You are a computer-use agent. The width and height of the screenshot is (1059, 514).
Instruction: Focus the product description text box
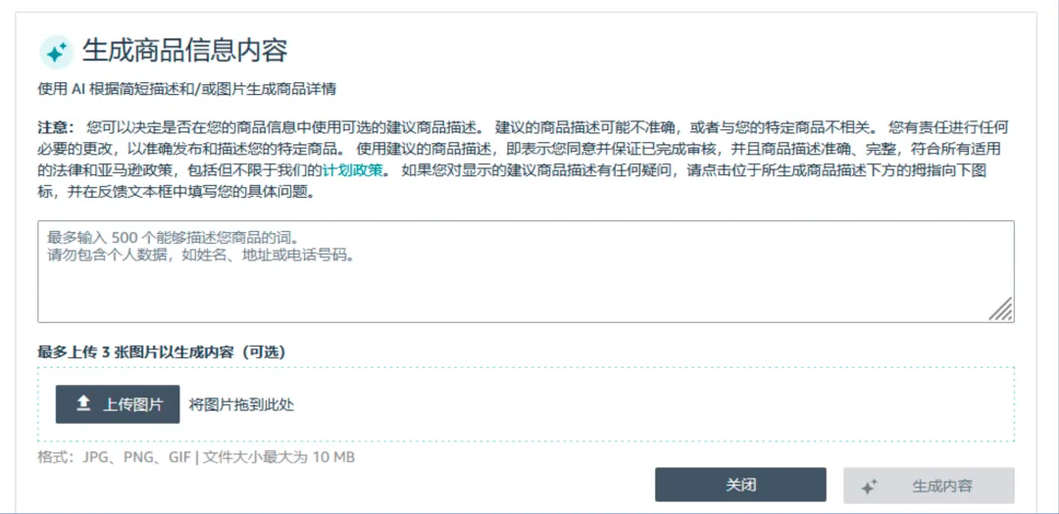tap(526, 284)
